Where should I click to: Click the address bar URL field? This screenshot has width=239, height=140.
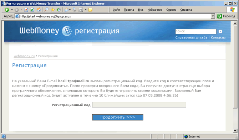click(x=115, y=16)
